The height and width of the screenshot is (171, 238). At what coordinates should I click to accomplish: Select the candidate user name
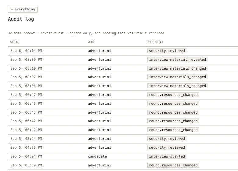click(97, 156)
